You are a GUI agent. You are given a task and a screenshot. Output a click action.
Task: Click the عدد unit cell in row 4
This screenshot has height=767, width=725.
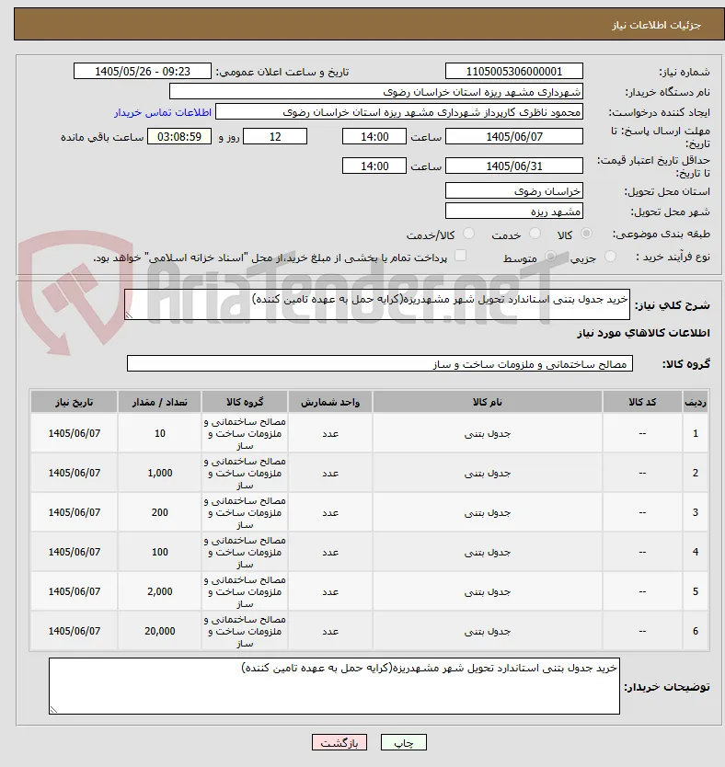pyautogui.click(x=330, y=553)
